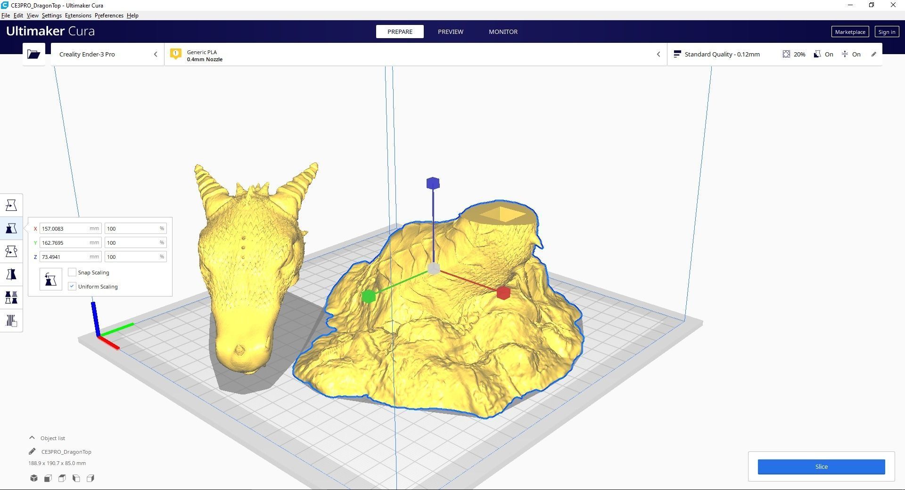This screenshot has height=490, width=905.
Task: Click the blue Z-axis scale handle
Action: click(433, 183)
